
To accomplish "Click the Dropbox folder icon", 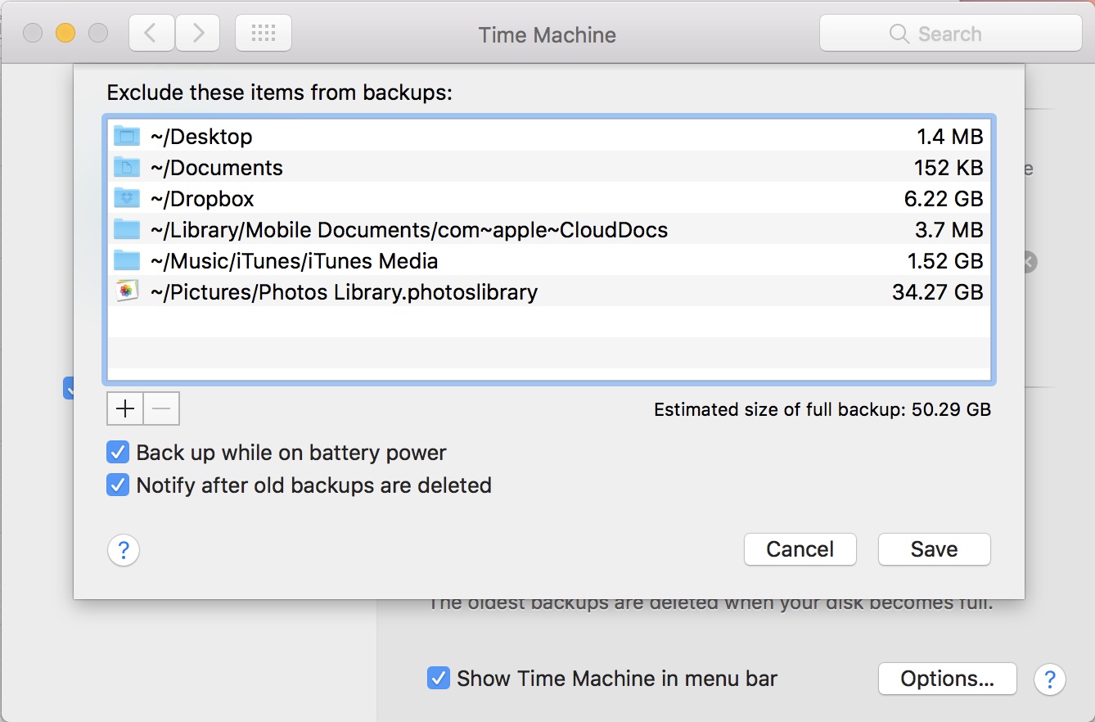I will [x=127, y=198].
